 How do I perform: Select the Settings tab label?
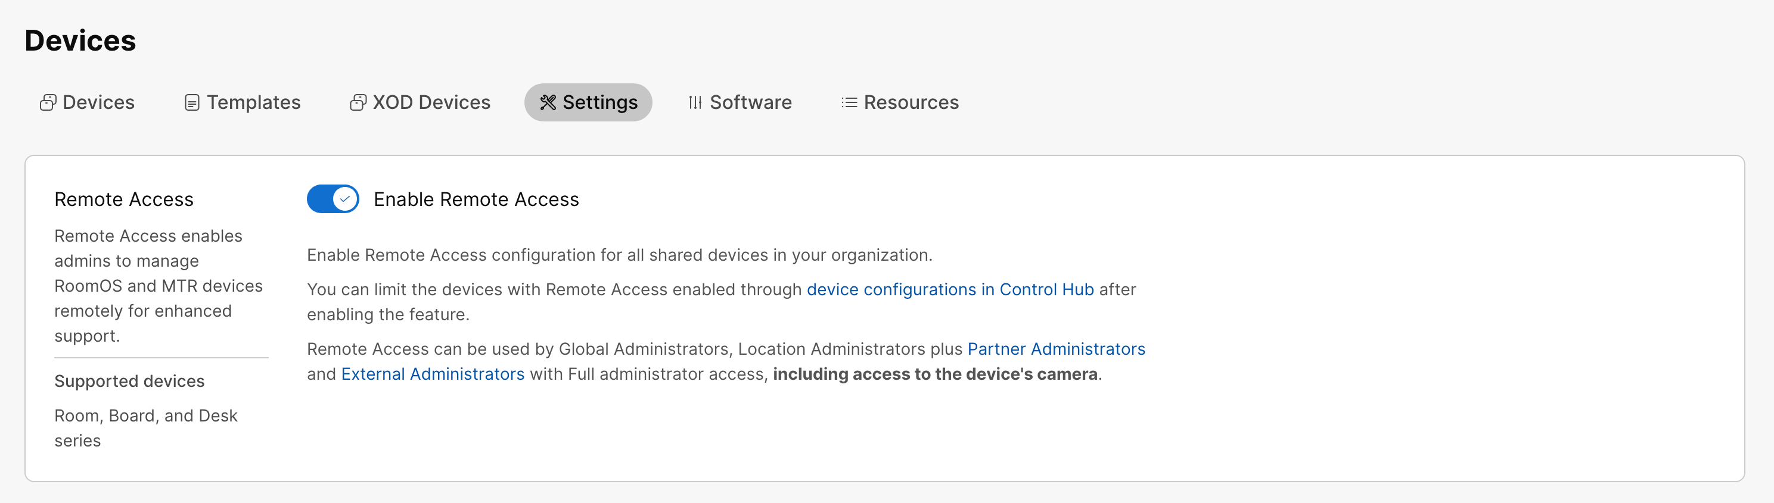pos(600,102)
